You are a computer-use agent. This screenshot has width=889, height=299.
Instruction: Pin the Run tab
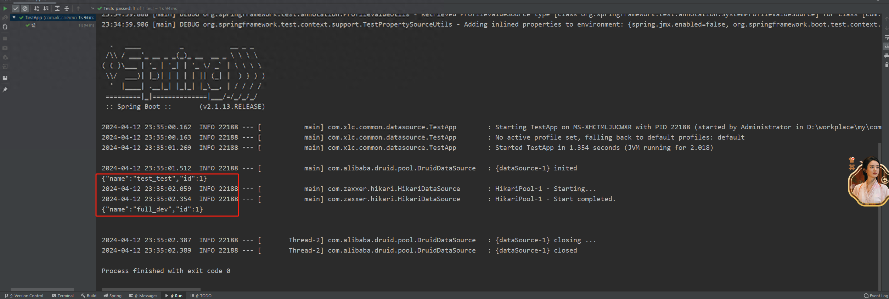point(5,90)
